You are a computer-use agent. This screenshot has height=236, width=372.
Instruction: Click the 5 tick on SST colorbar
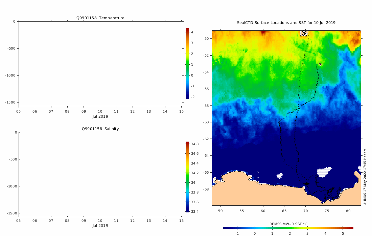pyautogui.click(x=343, y=233)
